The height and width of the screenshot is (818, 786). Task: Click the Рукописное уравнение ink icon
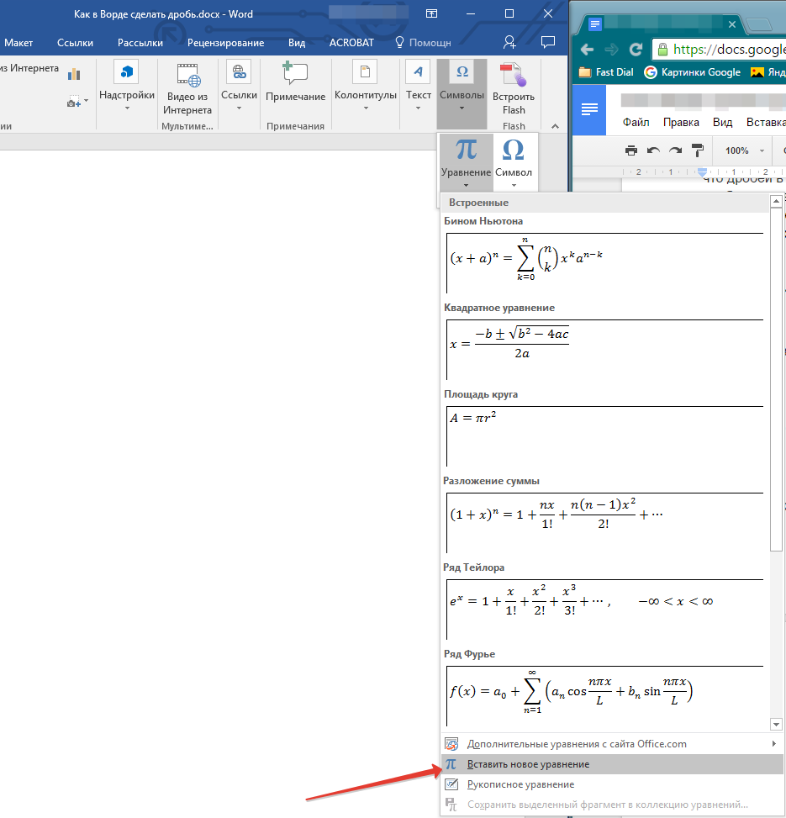(x=451, y=784)
